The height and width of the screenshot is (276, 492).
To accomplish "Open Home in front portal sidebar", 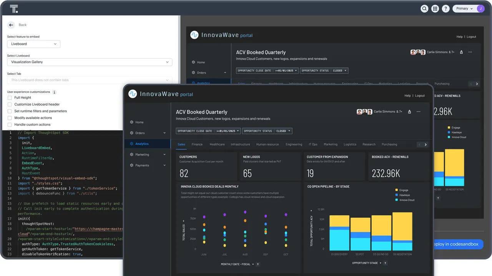I will coord(139,122).
